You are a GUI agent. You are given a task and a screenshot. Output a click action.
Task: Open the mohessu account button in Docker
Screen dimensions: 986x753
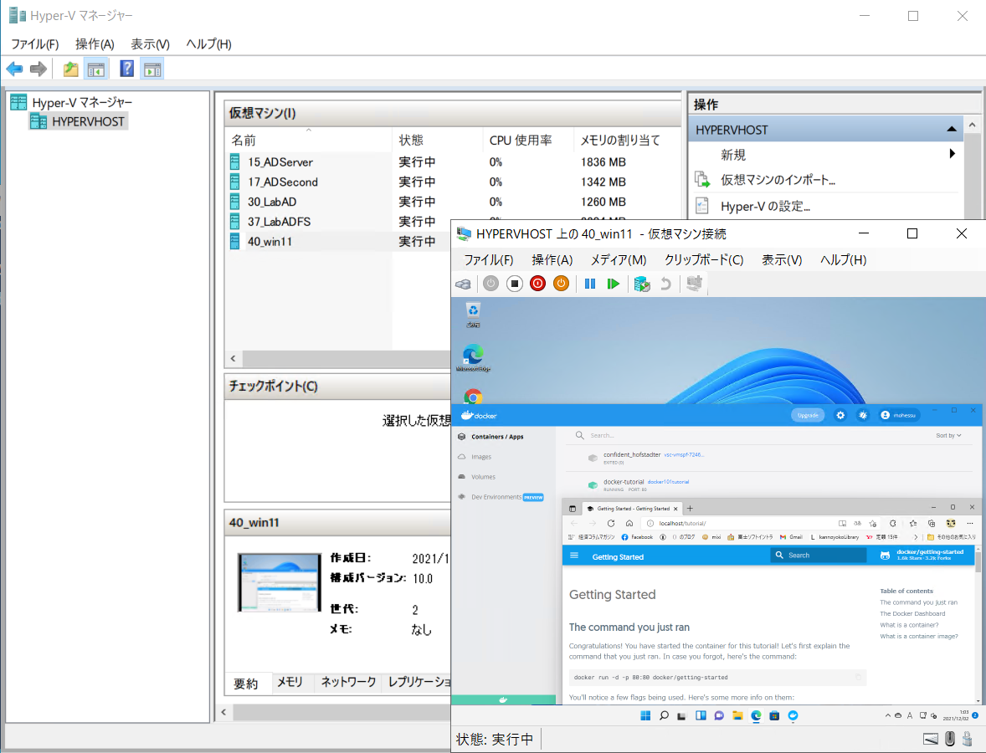click(x=900, y=415)
